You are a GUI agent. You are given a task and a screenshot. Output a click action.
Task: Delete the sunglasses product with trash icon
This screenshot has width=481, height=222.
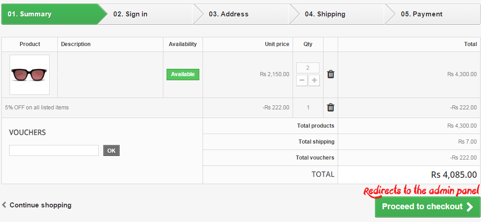331,74
